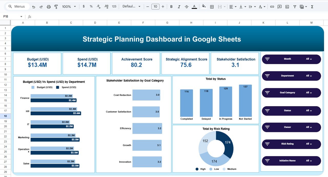328x177 pixels.
Task: Insert a comment
Action: click(x=279, y=7)
